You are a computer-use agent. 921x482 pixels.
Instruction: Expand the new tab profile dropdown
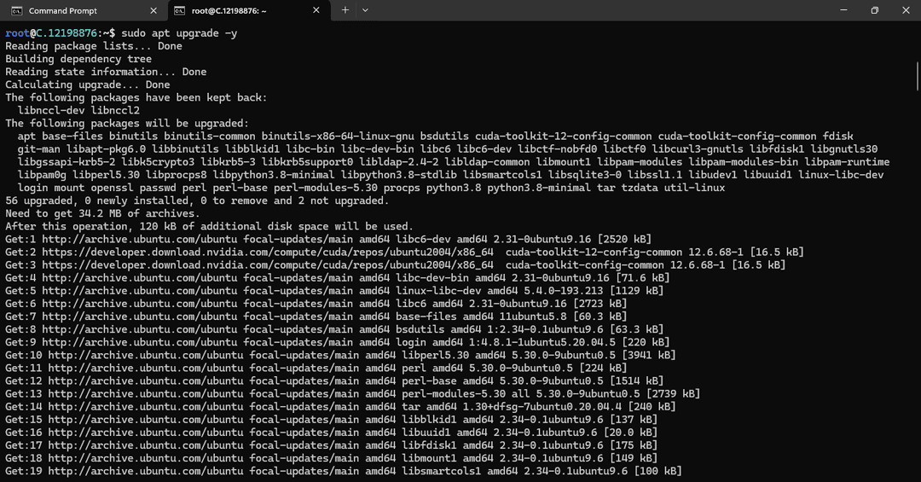point(365,10)
